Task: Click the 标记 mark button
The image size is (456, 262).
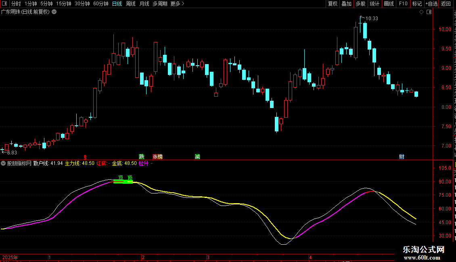Action: point(417,4)
